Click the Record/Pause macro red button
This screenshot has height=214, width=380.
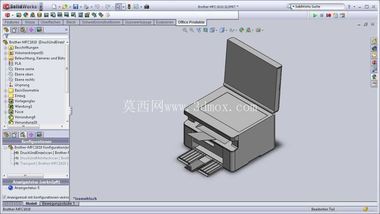coord(329,15)
